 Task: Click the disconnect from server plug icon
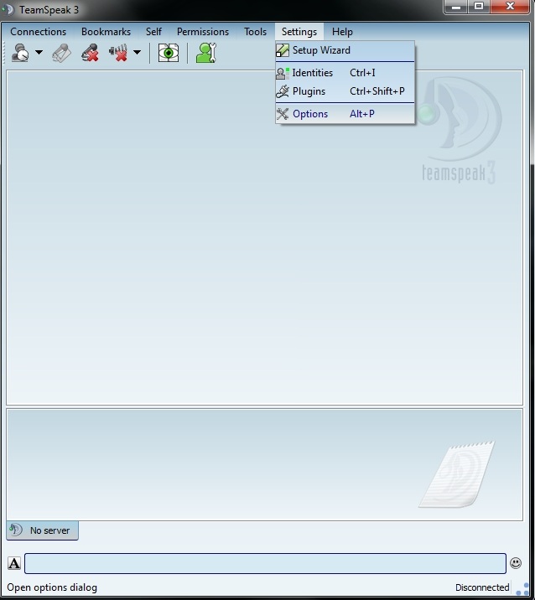pyautogui.click(x=61, y=53)
